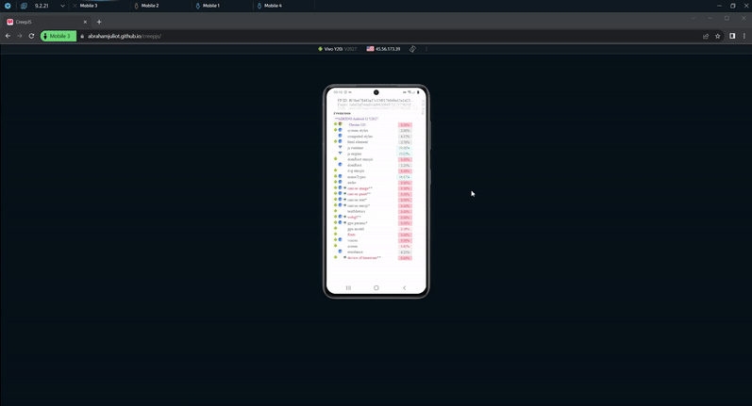The width and height of the screenshot is (752, 406).
Task: Open a new browser tab
Action: tap(99, 22)
